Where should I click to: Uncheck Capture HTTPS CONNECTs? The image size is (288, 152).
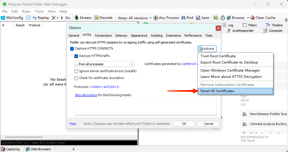pos(72,49)
